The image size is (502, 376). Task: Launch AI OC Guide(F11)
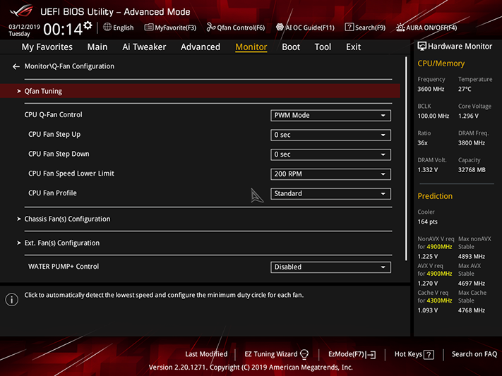coord(305,28)
